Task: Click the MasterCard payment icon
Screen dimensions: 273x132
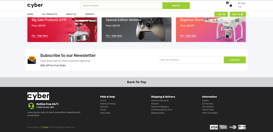Action: [x=232, y=127]
